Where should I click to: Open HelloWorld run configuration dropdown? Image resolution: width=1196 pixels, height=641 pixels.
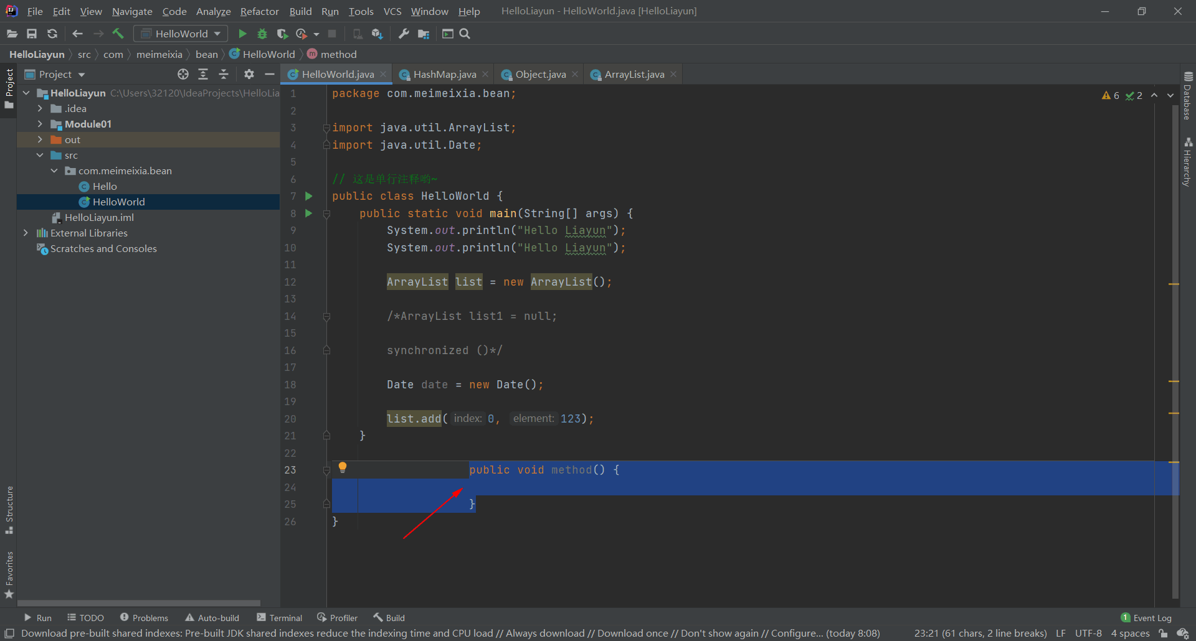pyautogui.click(x=181, y=34)
